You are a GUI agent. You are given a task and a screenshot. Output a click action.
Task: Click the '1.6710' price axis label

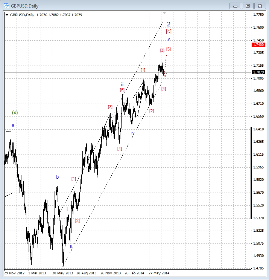coord(258,104)
